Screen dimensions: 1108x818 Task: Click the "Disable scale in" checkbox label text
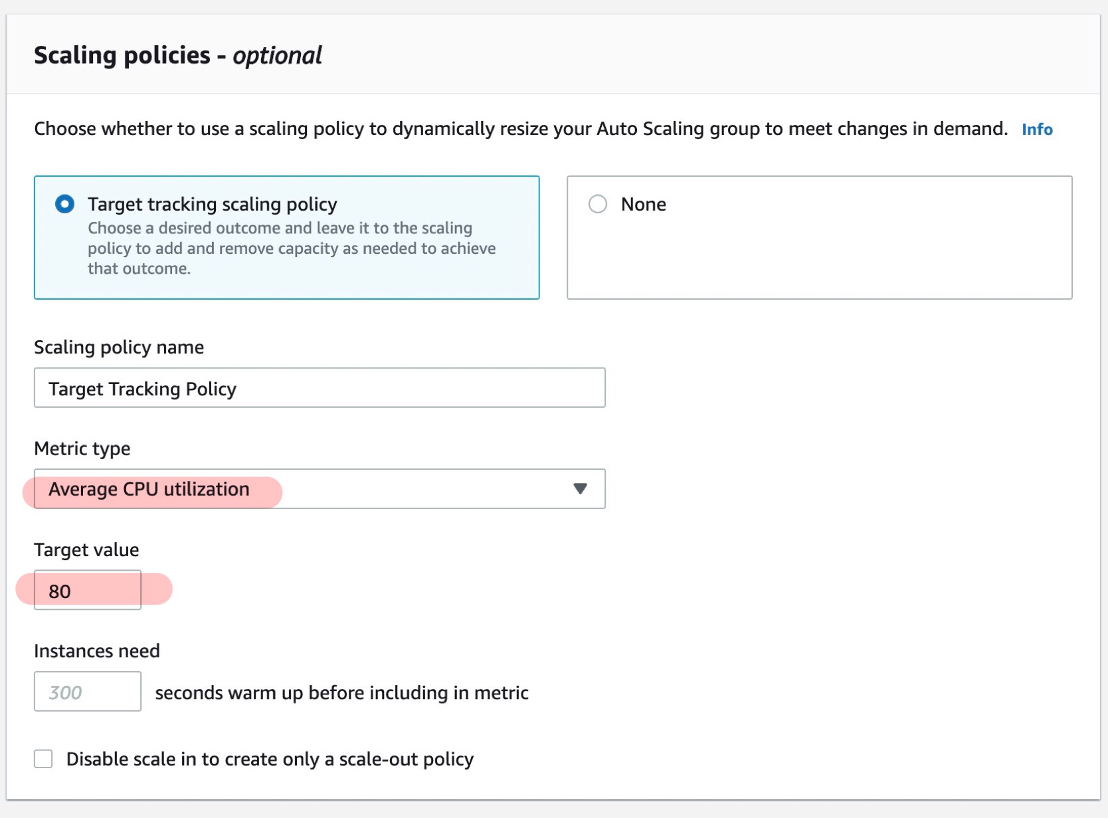[x=270, y=760]
